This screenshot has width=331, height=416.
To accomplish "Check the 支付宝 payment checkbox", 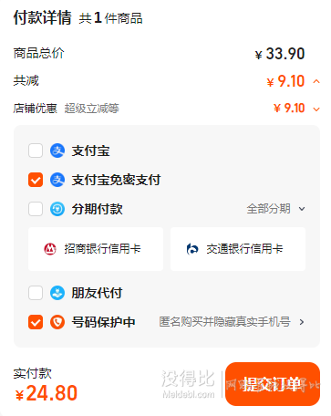I will click(36, 151).
